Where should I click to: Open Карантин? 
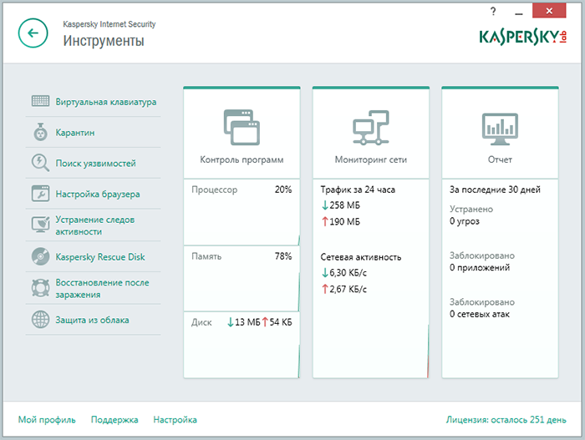point(75,133)
